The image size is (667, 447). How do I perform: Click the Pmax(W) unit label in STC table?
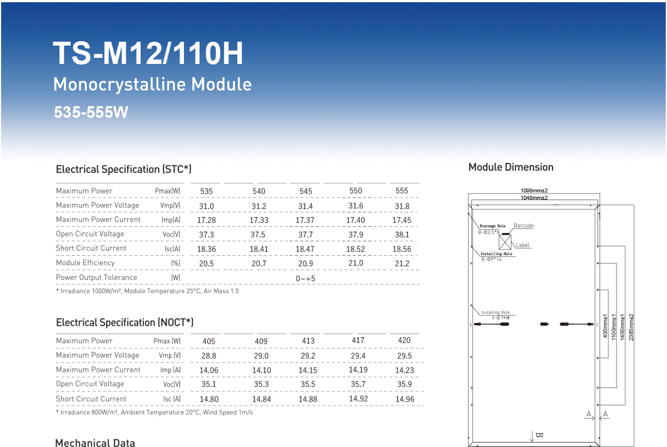167,191
